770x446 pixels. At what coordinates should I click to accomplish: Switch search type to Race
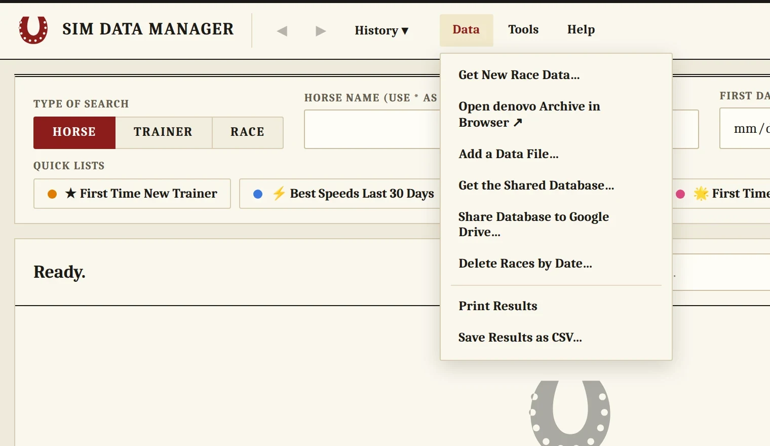[248, 132]
